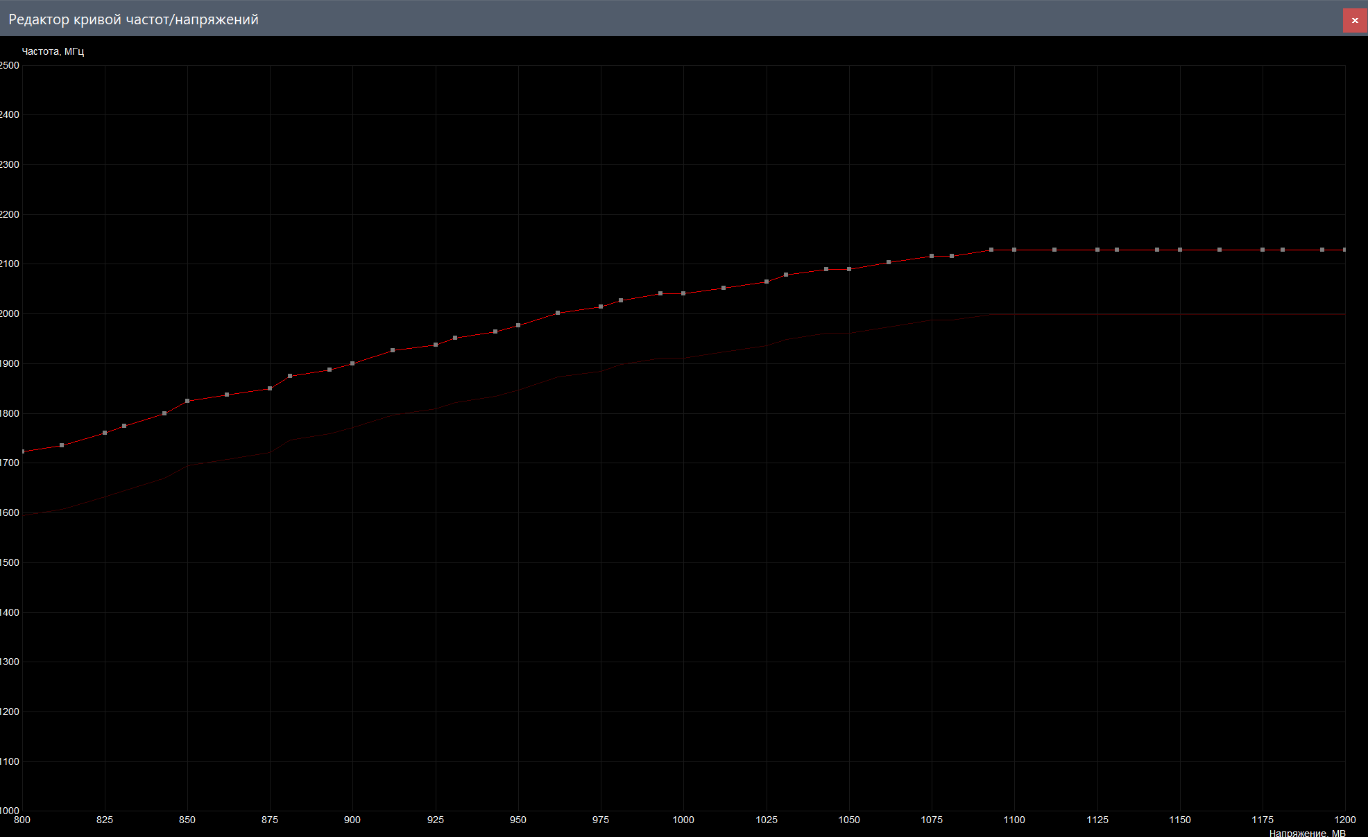Click the curve node at 850 mV
The width and height of the screenshot is (1368, 837).
click(x=187, y=401)
